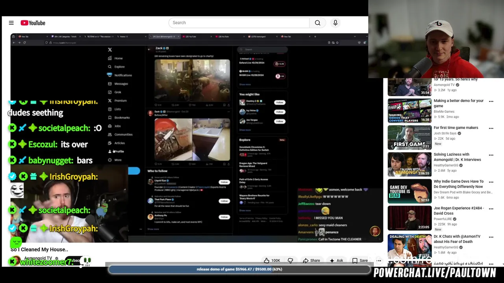This screenshot has height=283, width=504.
Task: Follow Joe Vargas in 'You might like'
Action: [280, 121]
